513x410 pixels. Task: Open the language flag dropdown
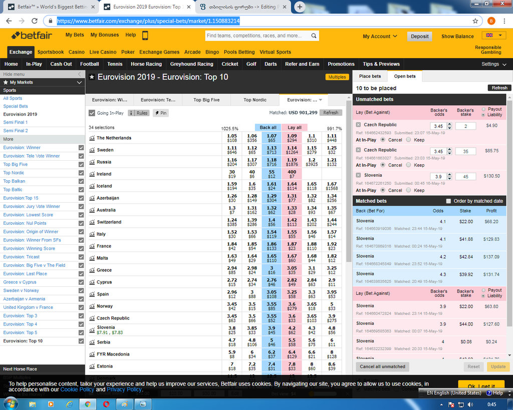point(493,36)
